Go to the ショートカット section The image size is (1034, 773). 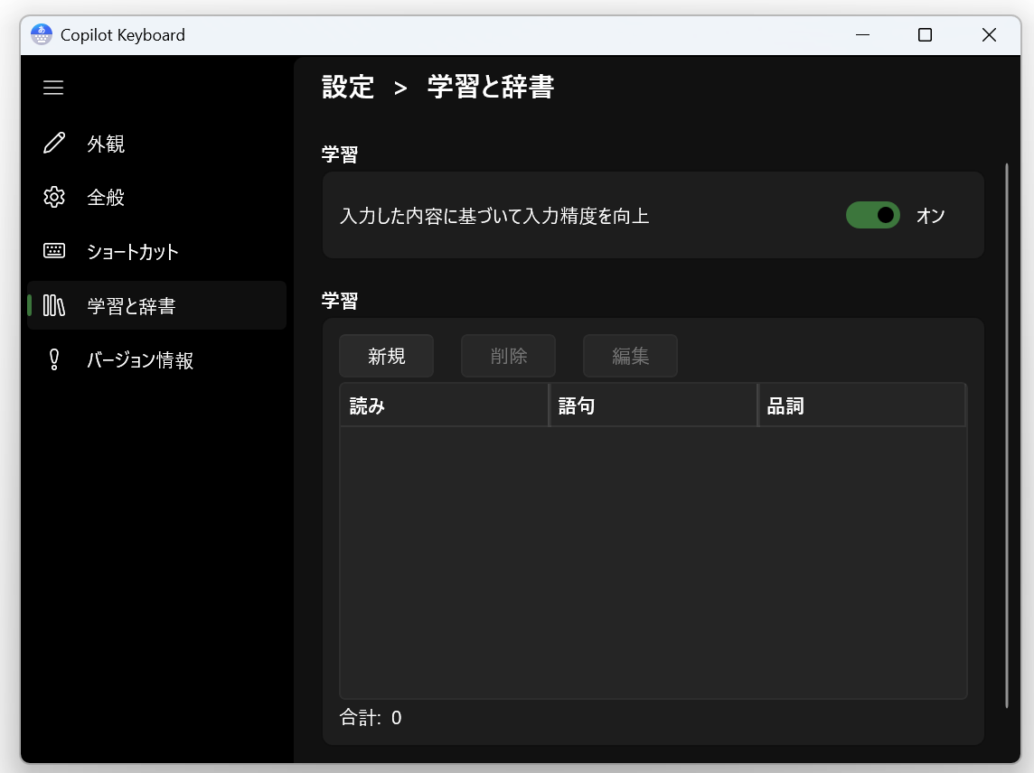(133, 252)
